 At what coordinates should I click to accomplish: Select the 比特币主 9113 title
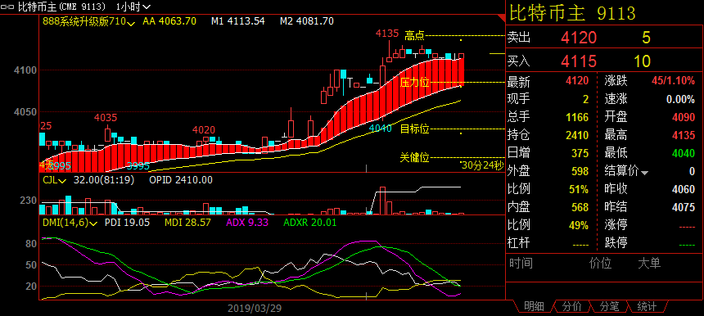pos(571,13)
